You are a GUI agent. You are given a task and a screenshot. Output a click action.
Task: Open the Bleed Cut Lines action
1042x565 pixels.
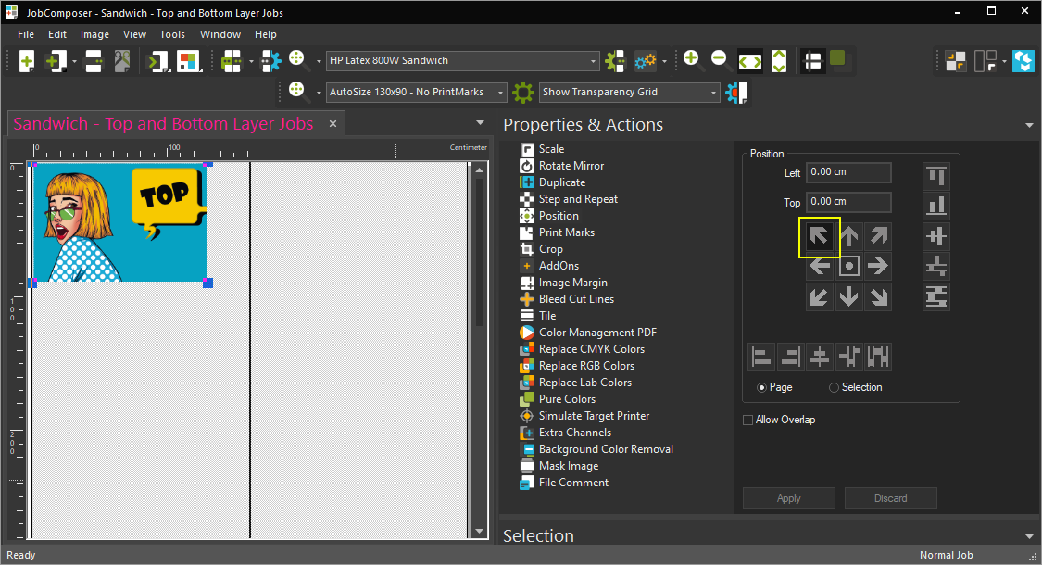pyautogui.click(x=576, y=299)
